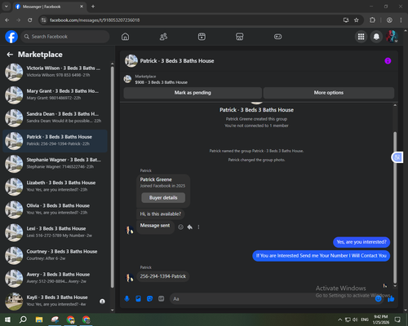Open more options for Message sent bubble
408x326 pixels.
tap(198, 227)
